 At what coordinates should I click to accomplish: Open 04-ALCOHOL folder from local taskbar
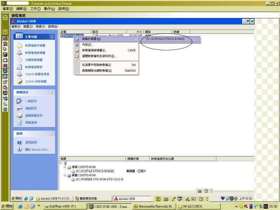(x=198, y=206)
